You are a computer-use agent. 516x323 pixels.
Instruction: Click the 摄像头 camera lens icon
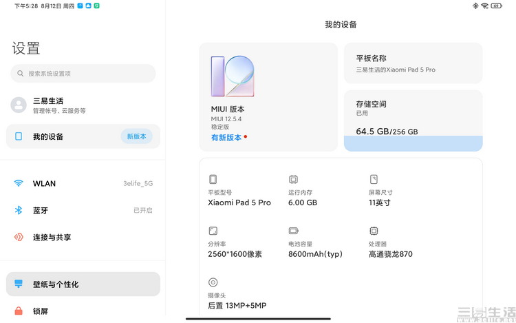click(213, 282)
